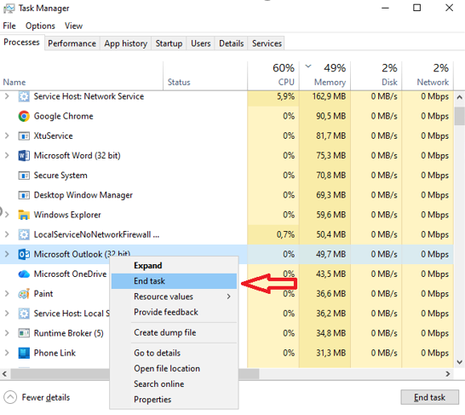This screenshot has height=415, width=465.
Task: Click the Google Chrome process icon
Action: tap(24, 116)
